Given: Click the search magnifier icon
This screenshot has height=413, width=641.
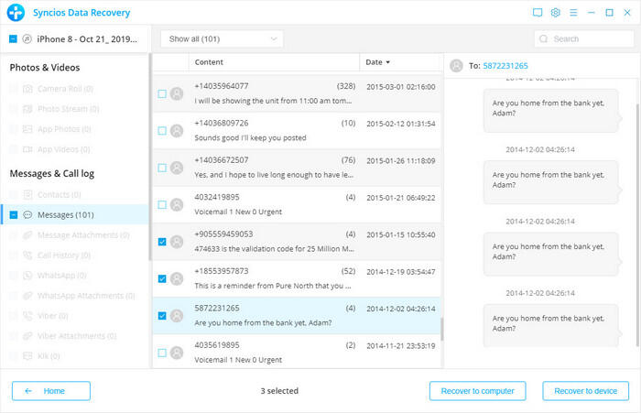Looking at the screenshot, I should [544, 39].
